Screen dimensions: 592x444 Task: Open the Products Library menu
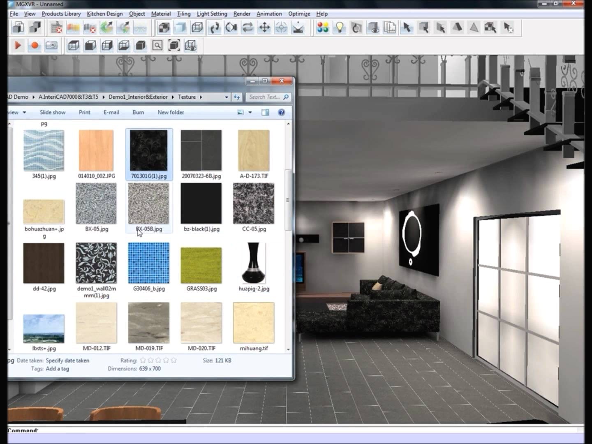point(61,14)
